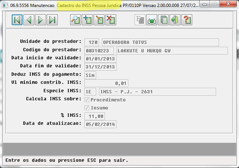Viewport: 239px width, 168px height.
Task: Click the Data fim de validade label
Action: [x=51, y=66]
